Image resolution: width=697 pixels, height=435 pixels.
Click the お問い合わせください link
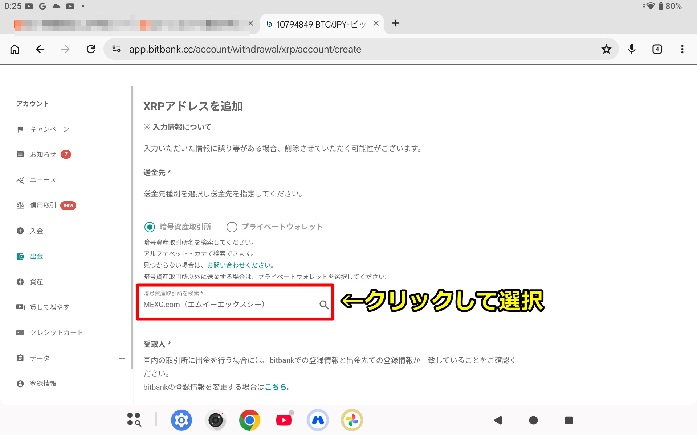pos(239,265)
